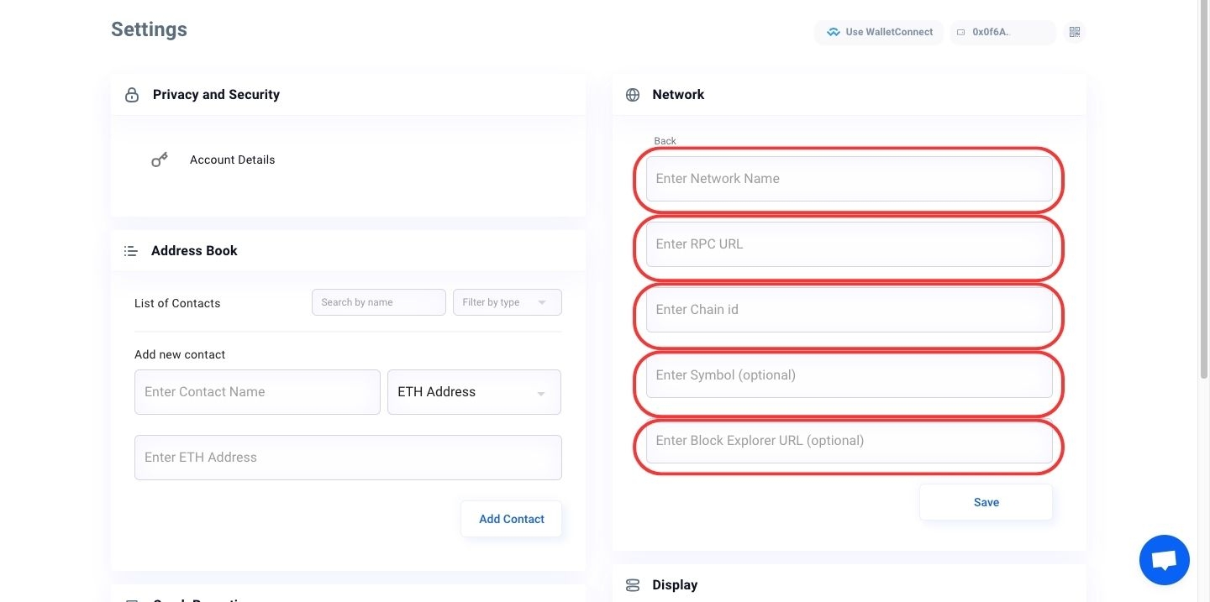Viewport: 1210px width, 602px height.
Task: Open the blue chat support bubble
Action: 1164,560
